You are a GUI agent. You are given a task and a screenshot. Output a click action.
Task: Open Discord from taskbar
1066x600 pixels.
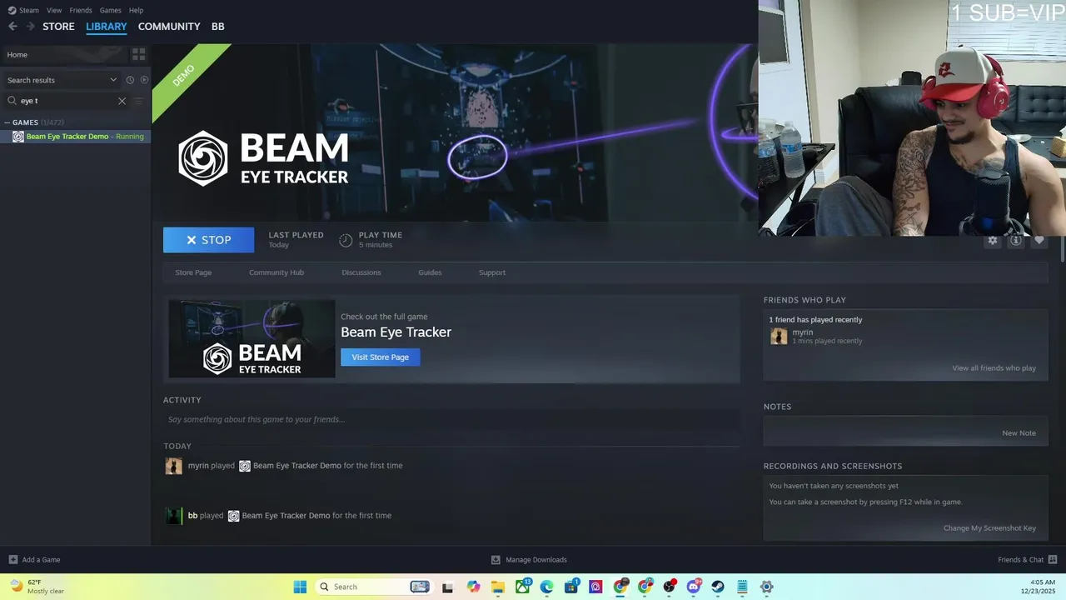point(694,587)
